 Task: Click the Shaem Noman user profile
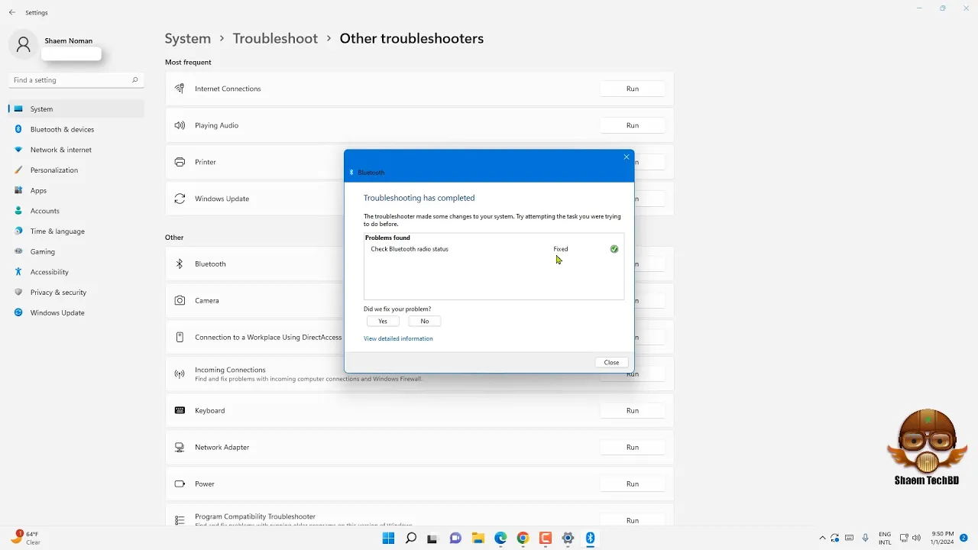[55, 45]
